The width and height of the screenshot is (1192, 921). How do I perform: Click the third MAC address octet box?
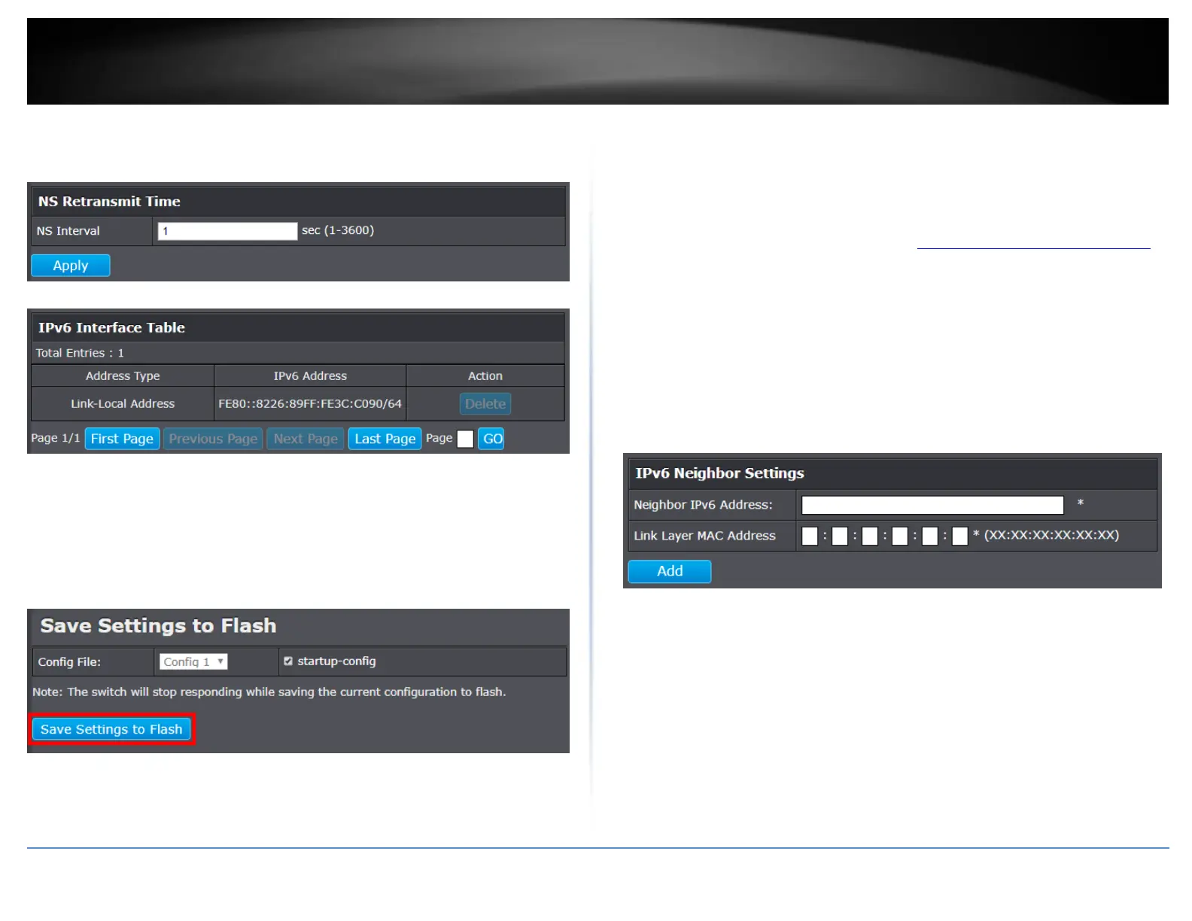pyautogui.click(x=870, y=536)
